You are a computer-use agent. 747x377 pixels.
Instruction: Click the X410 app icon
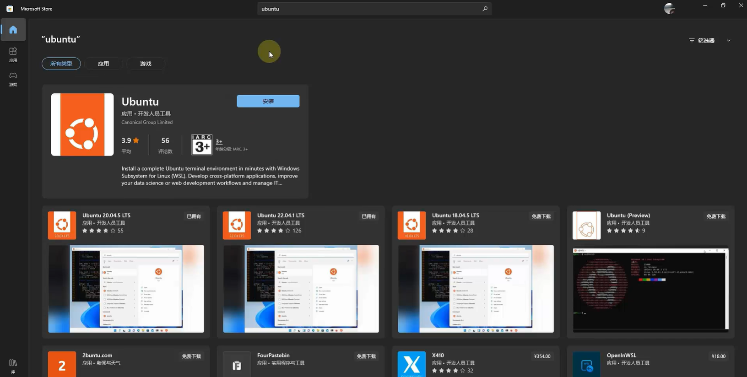411,365
